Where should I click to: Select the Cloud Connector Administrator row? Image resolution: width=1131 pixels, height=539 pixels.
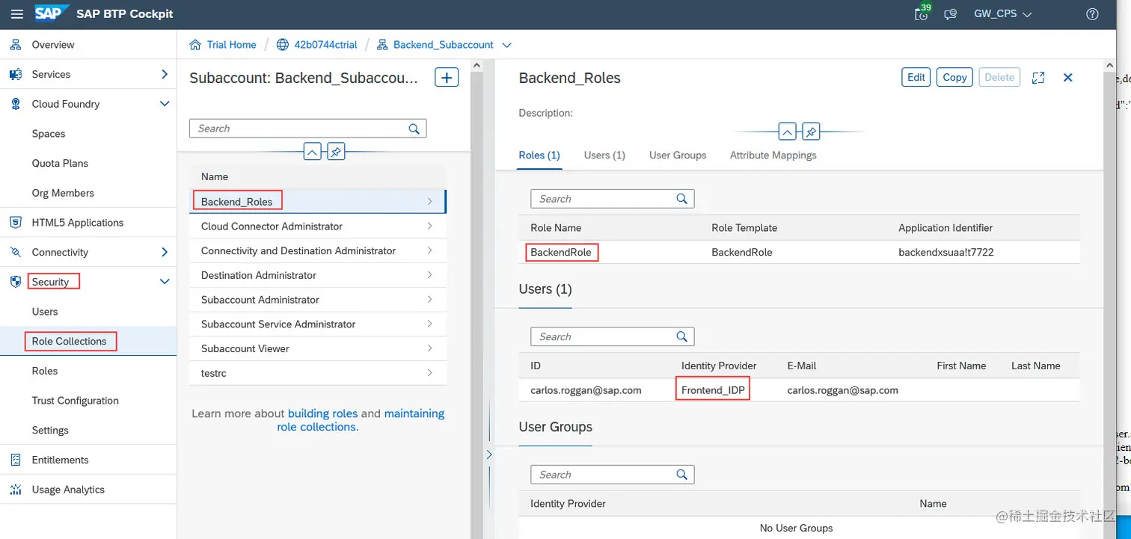click(x=318, y=227)
